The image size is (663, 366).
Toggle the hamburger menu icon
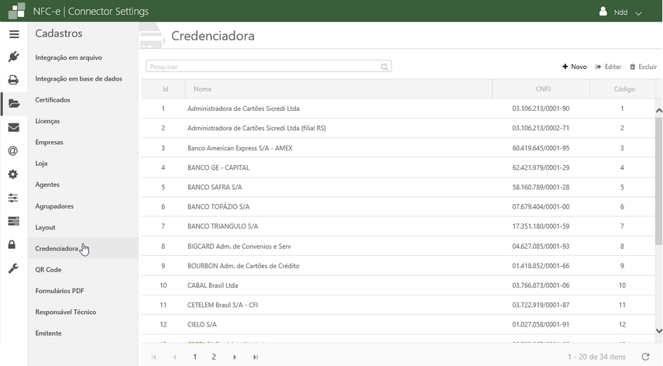[x=14, y=34]
